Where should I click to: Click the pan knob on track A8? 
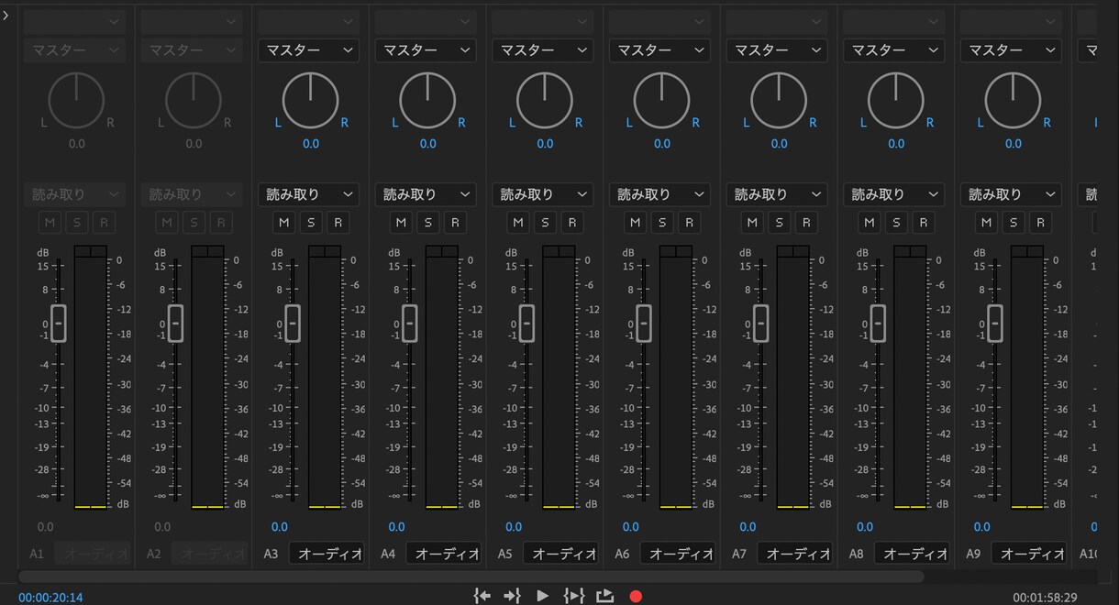coord(896,100)
